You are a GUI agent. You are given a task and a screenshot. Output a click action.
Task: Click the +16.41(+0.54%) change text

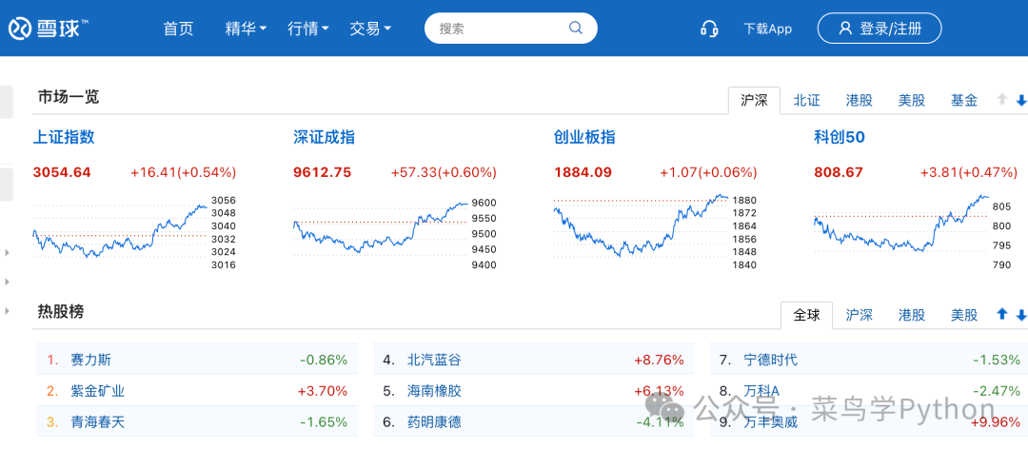pyautogui.click(x=184, y=173)
